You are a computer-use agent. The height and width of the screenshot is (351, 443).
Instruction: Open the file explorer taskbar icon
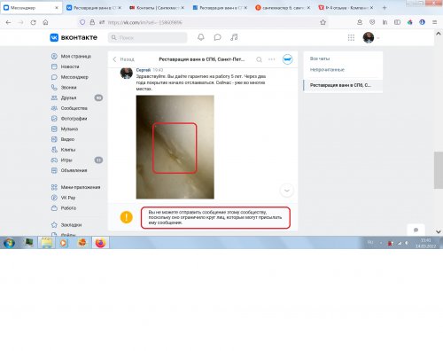point(47,243)
